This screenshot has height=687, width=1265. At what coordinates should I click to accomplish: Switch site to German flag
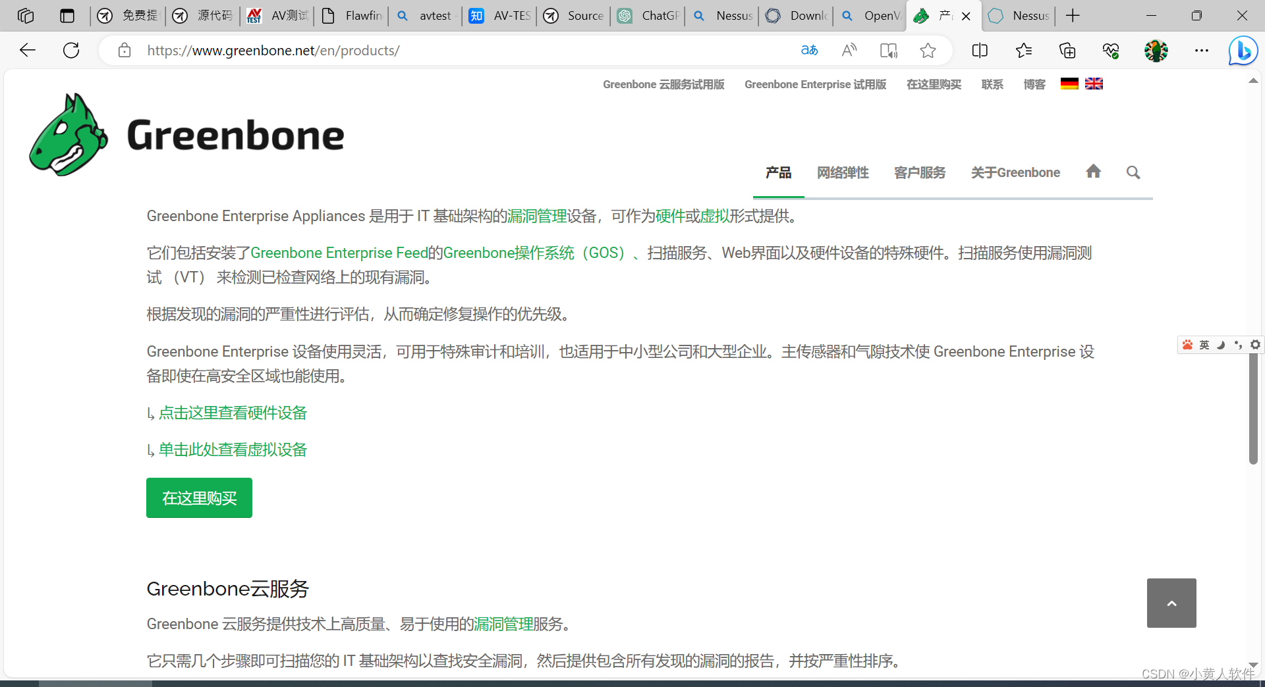pos(1069,84)
